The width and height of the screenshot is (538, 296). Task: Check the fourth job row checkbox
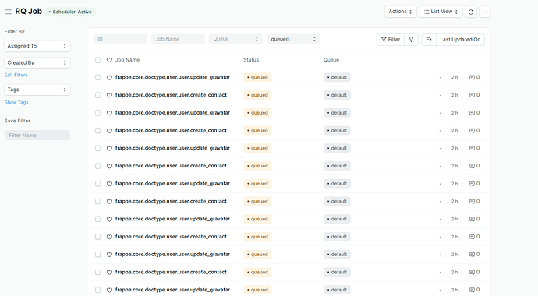[97, 131]
